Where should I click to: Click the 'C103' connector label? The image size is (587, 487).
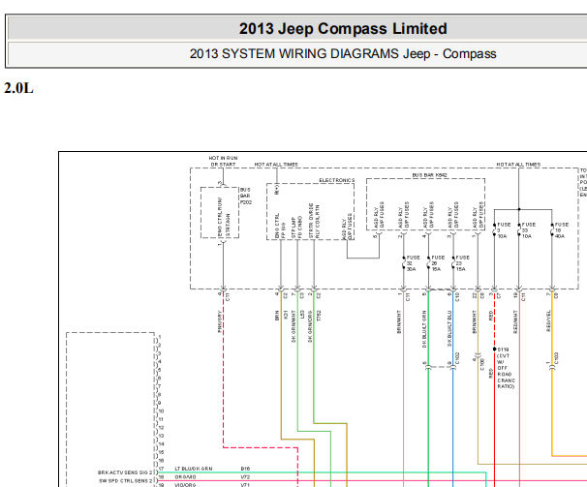[x=557, y=358]
